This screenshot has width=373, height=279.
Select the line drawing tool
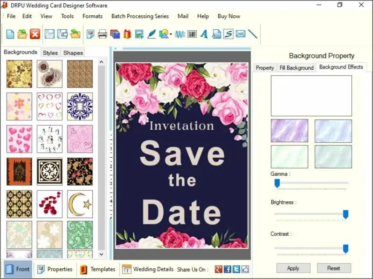click(x=253, y=34)
